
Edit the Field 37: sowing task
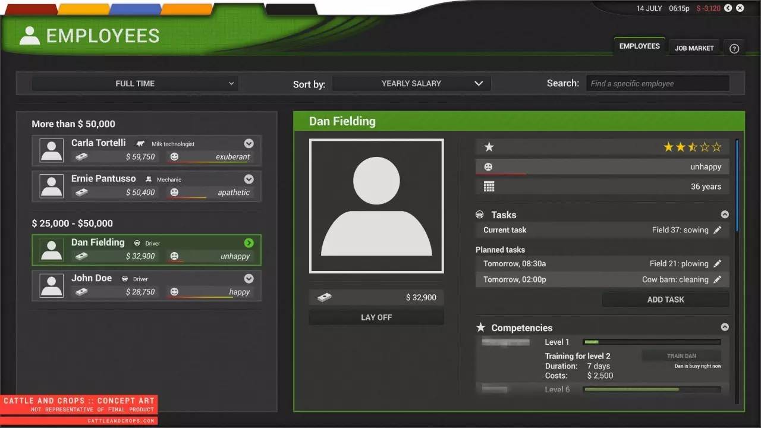(x=718, y=230)
